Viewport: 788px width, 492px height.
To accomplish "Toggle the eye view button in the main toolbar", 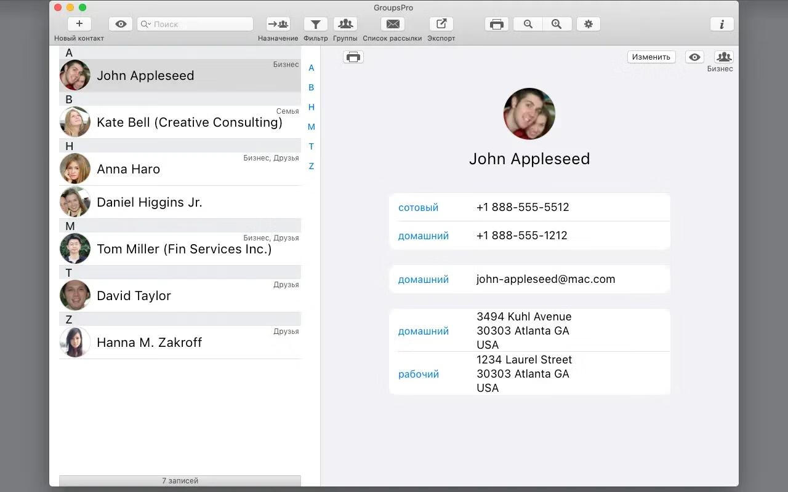I will click(121, 24).
